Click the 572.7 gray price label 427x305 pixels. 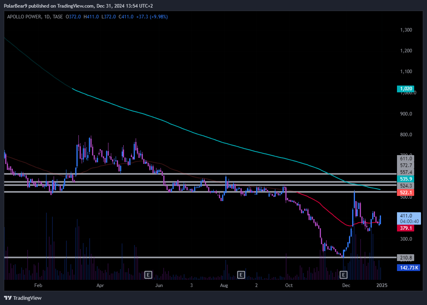point(406,165)
